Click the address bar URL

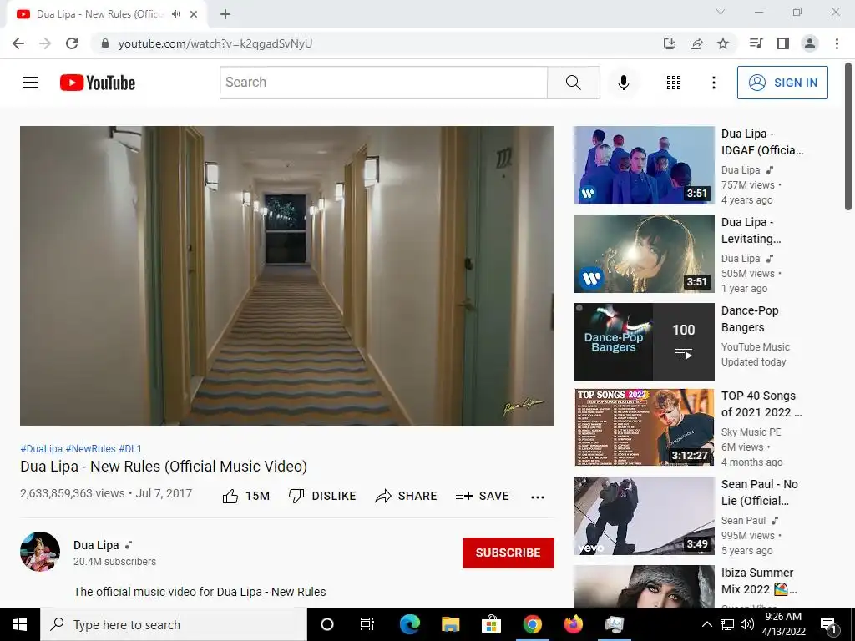[x=215, y=43]
